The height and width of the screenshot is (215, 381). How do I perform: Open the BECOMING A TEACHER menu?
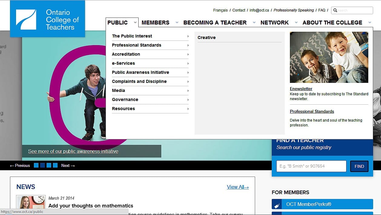(x=215, y=23)
